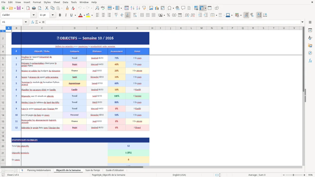Insert a pivot table
This screenshot has height=177, width=315.
click(x=162, y=8)
